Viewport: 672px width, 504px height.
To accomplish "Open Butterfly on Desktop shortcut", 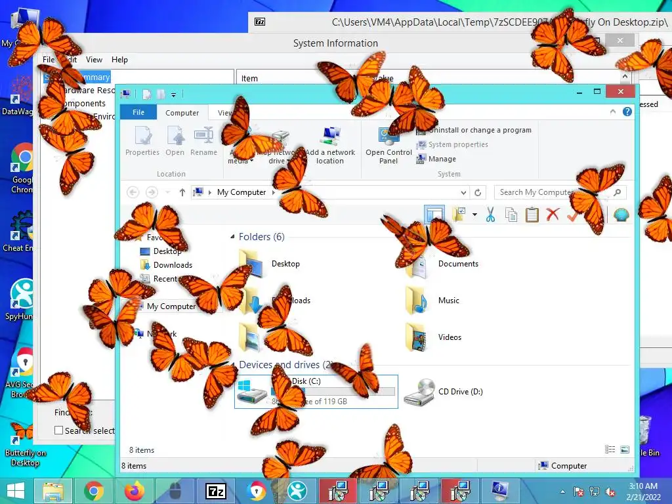I will (25, 446).
